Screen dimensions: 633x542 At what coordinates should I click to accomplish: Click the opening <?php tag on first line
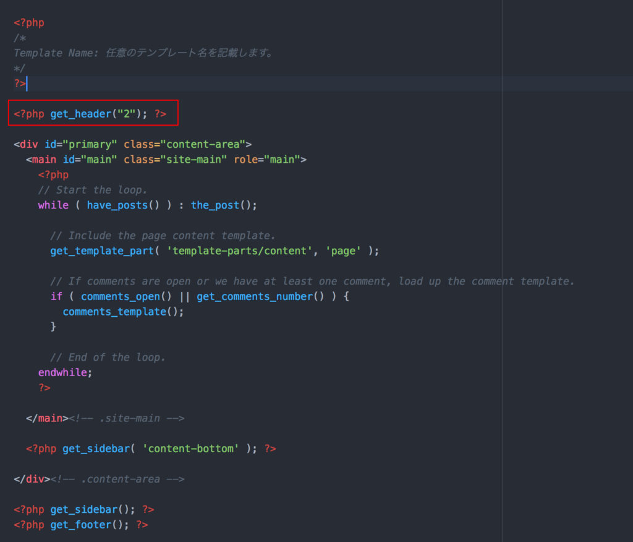(29, 23)
